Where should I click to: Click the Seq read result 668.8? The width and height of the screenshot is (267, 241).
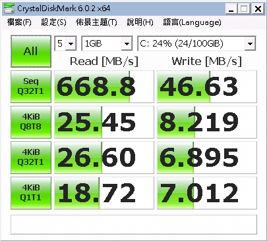[104, 87]
